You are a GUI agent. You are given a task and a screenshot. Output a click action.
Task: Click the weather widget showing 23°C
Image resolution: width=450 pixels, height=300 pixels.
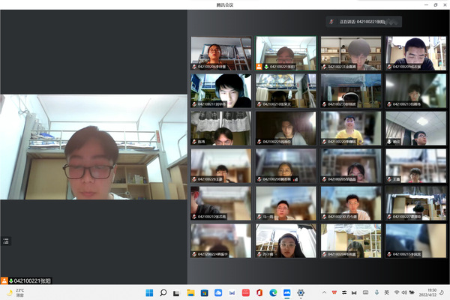[x=15, y=292]
